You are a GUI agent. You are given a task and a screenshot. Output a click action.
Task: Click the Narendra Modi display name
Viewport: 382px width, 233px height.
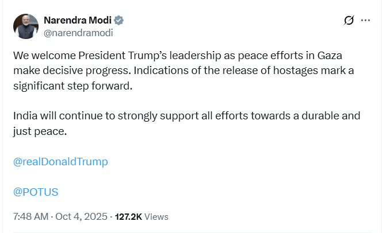(x=77, y=21)
